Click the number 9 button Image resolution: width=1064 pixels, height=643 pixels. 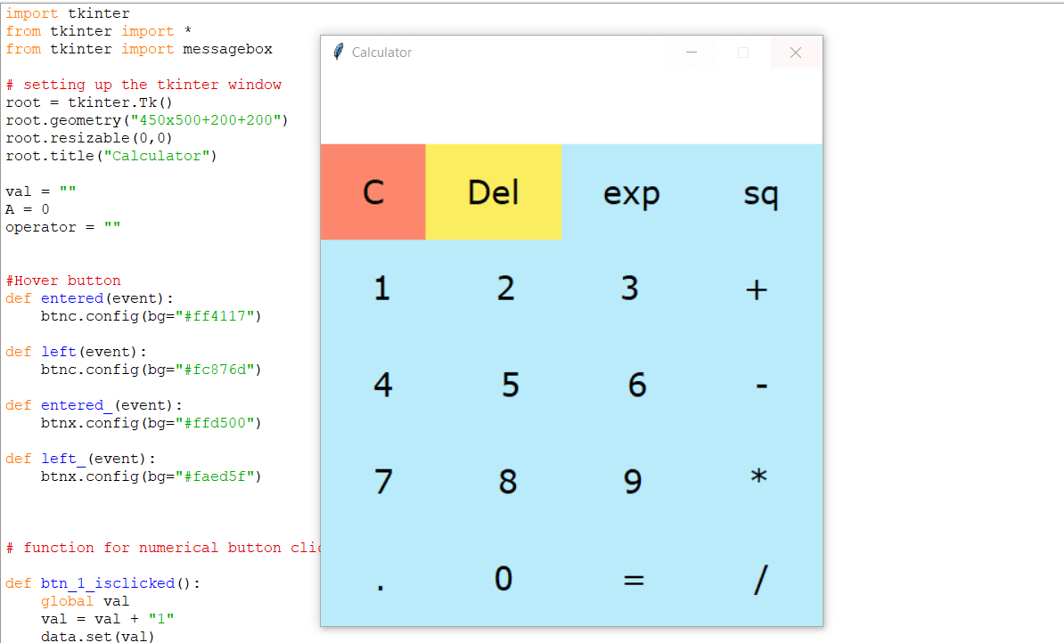tap(632, 482)
